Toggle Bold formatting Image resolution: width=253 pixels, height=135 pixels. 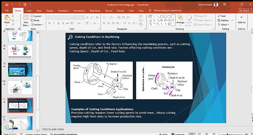pos(50,23)
